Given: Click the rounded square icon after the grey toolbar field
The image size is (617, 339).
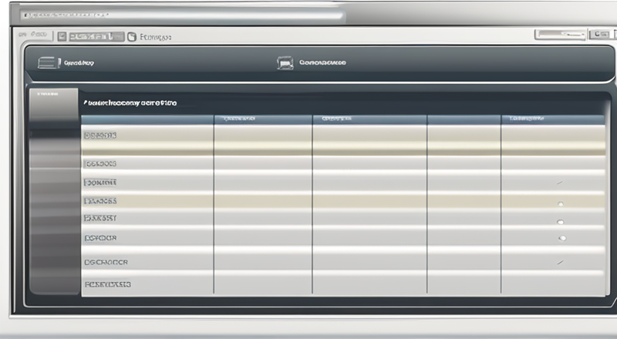Looking at the screenshot, I should (x=132, y=37).
